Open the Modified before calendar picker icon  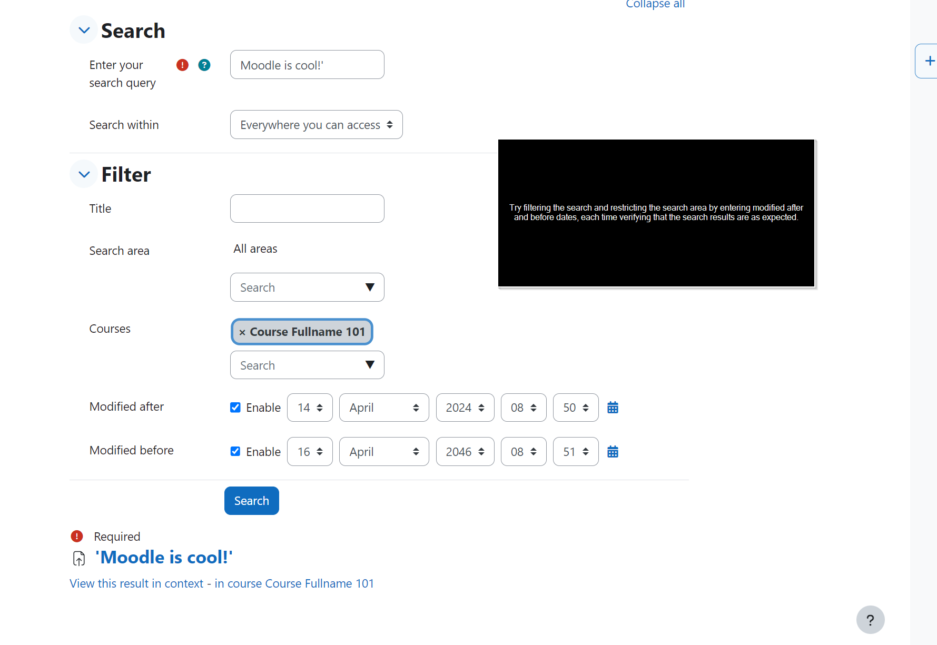click(x=613, y=452)
